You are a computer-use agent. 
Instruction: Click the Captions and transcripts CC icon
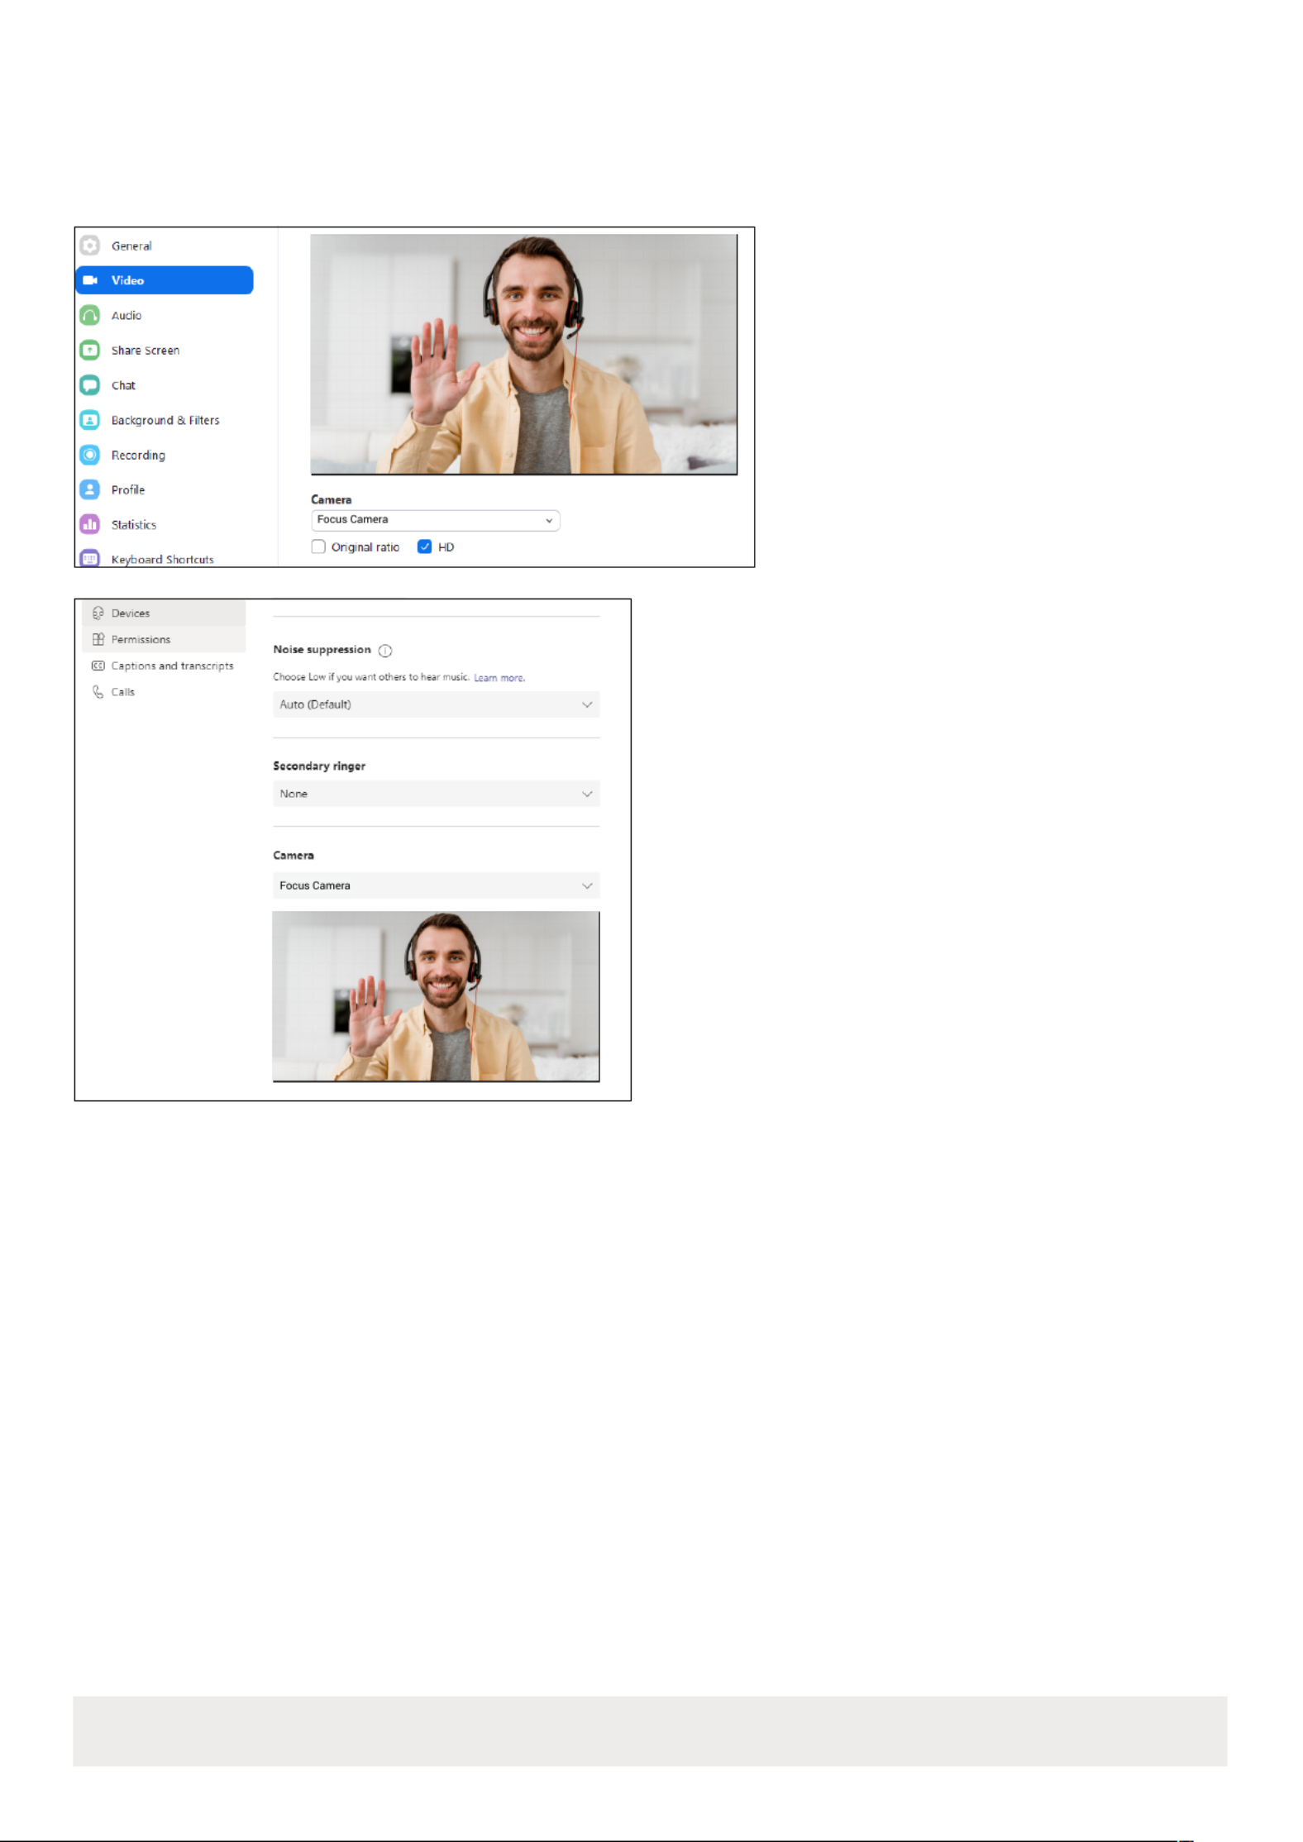coord(98,666)
